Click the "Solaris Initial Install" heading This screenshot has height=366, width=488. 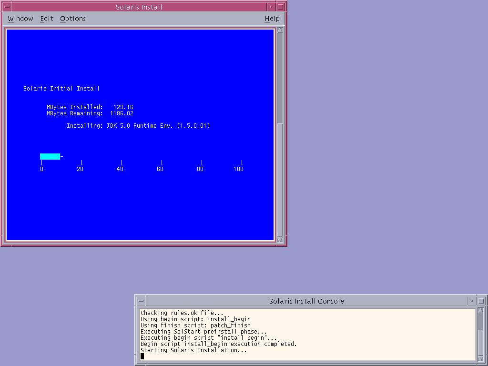point(61,88)
